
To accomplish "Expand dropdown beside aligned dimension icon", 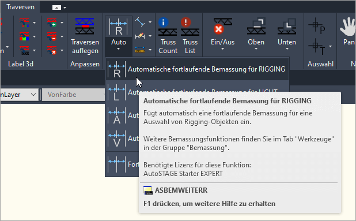I will 150,22.
